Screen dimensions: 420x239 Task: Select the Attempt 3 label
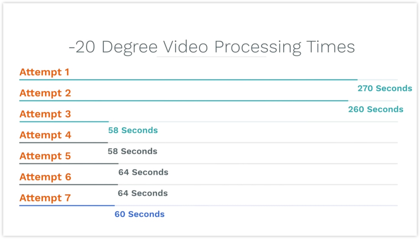point(45,114)
